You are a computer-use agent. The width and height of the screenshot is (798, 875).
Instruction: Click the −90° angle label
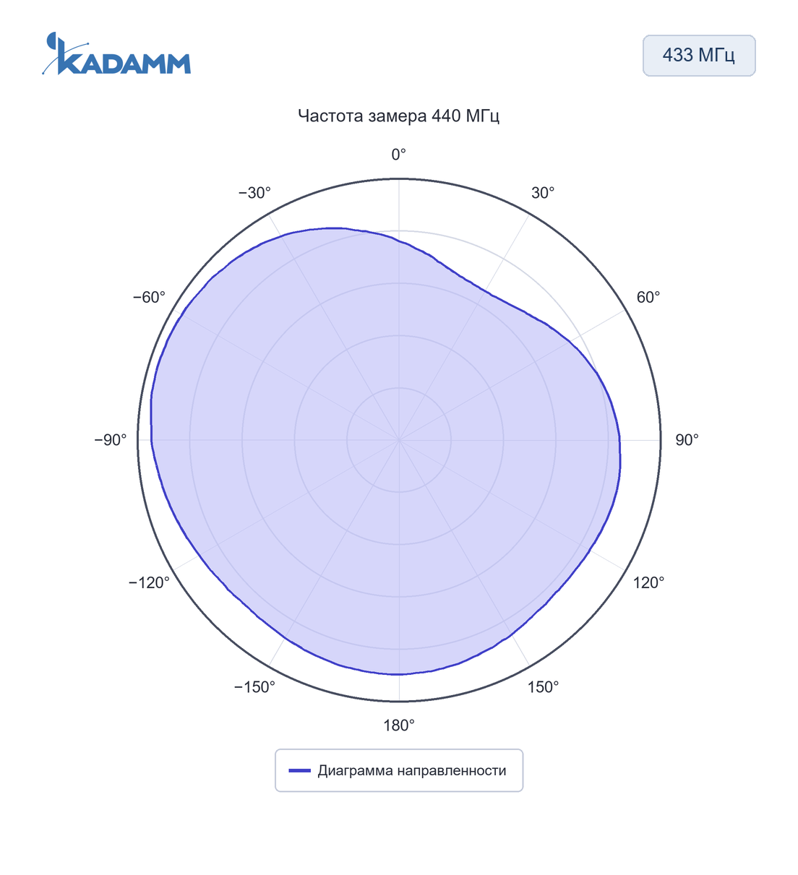(111, 440)
